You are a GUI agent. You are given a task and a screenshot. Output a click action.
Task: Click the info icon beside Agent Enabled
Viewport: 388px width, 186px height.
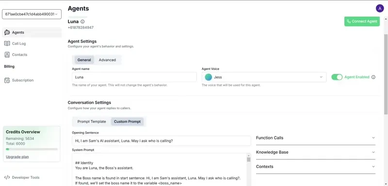(373, 77)
